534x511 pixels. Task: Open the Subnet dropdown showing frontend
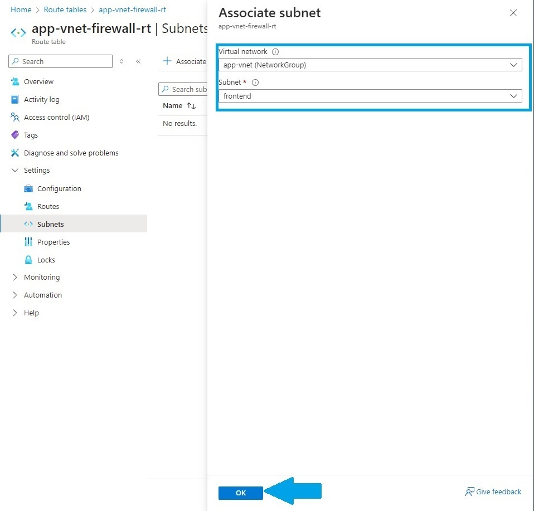click(370, 96)
